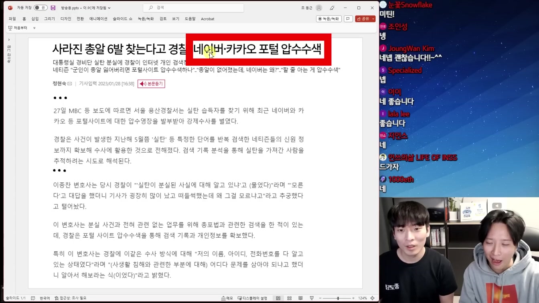Viewport: 539px width, 303px height.
Task: Expand the 공유 button dropdown arrow
Action: (373, 19)
